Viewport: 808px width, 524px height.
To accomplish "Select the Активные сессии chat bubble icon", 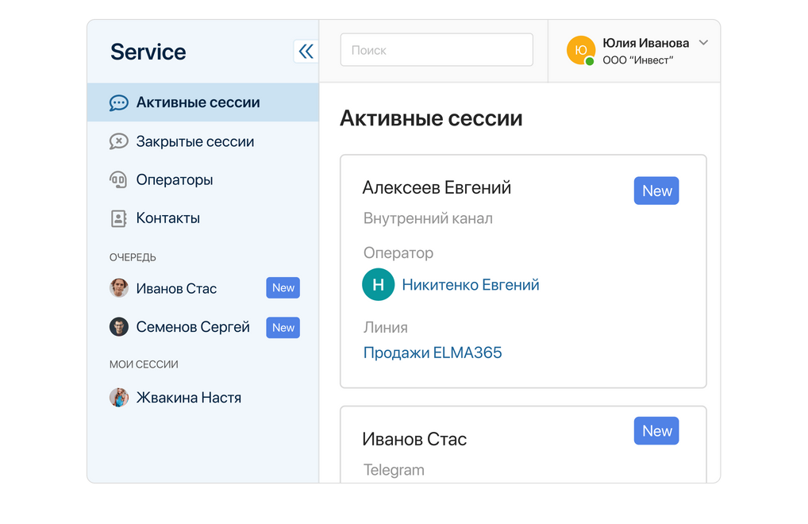I will coord(118,102).
